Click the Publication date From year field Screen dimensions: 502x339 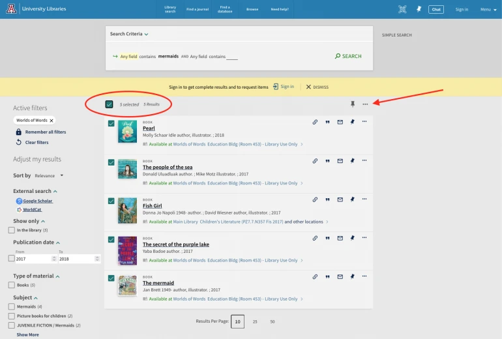[34, 259]
